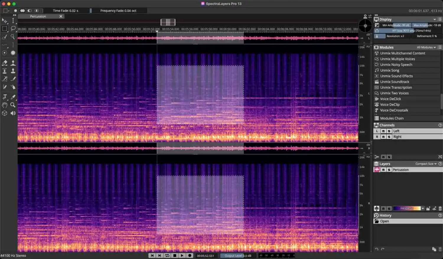Click the Record button
Screen dimensions: 443x259
tap(190, 255)
